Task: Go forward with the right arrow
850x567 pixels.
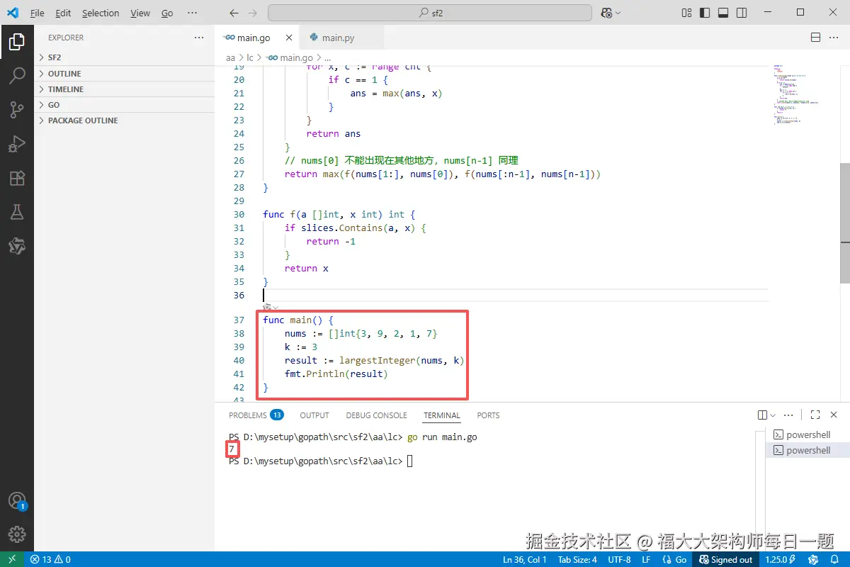Action: click(x=254, y=13)
